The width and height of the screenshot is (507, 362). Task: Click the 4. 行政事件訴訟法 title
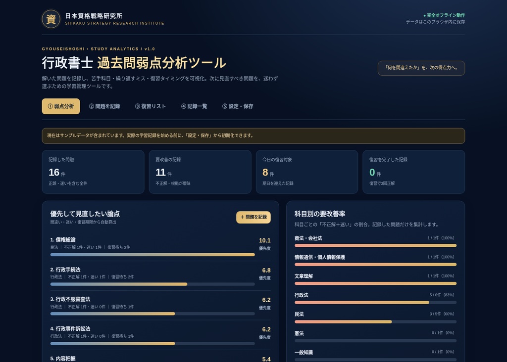(70, 329)
